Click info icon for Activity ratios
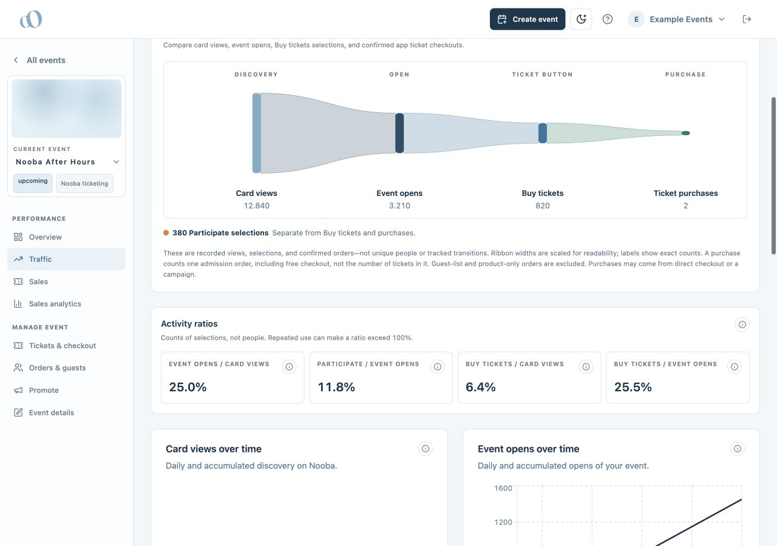The image size is (777, 546). [x=742, y=325]
